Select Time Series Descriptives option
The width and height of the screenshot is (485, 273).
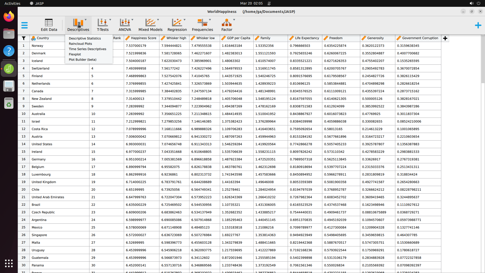[87, 49]
